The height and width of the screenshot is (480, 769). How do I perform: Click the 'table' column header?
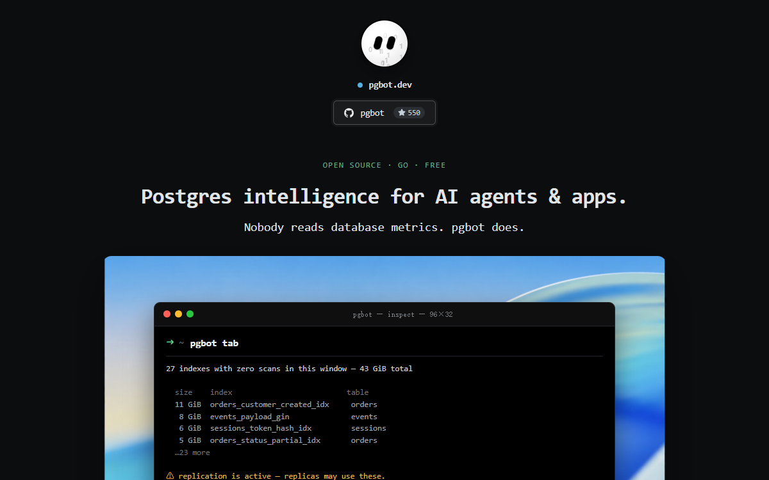pyautogui.click(x=358, y=392)
